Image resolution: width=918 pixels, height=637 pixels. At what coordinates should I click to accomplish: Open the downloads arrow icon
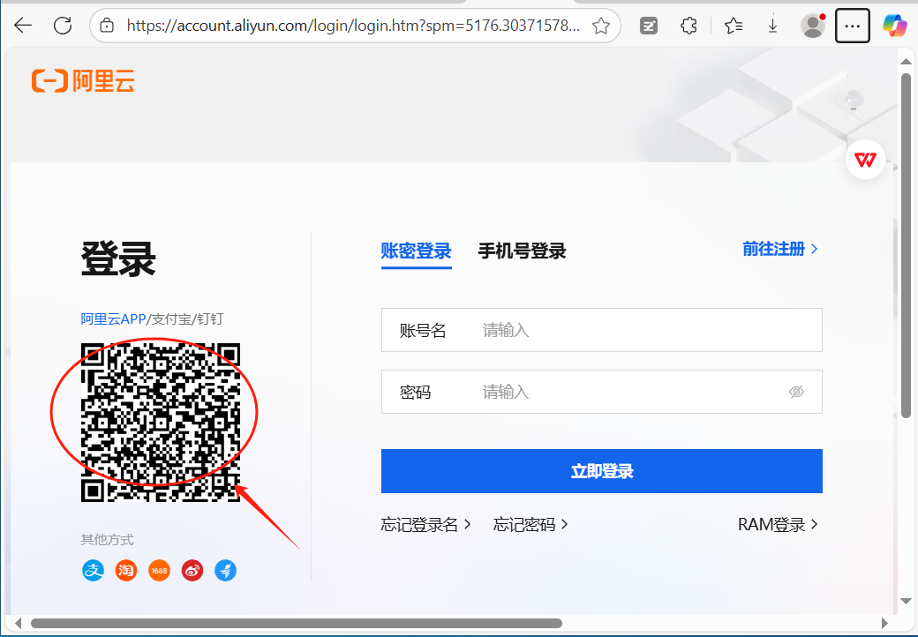pyautogui.click(x=773, y=26)
